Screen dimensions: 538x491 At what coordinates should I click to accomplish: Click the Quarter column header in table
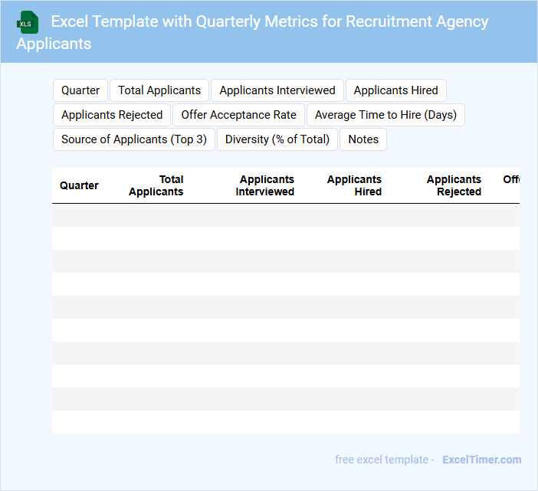pyautogui.click(x=79, y=185)
